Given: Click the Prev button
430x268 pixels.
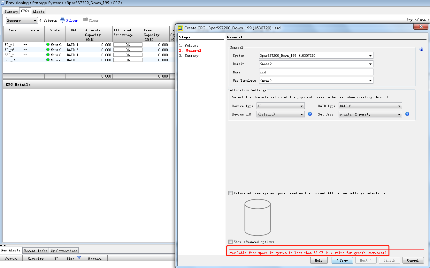Looking at the screenshot, I should [342, 260].
